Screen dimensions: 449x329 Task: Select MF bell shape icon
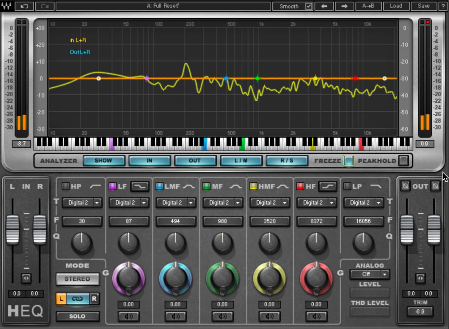point(235,186)
